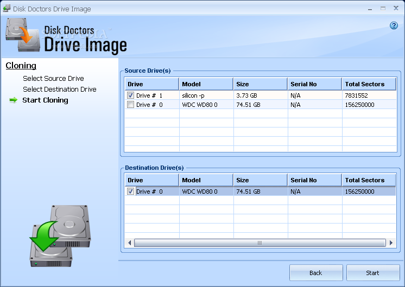
Task: Click 'N/A' serial in destination list
Action: 295,192
